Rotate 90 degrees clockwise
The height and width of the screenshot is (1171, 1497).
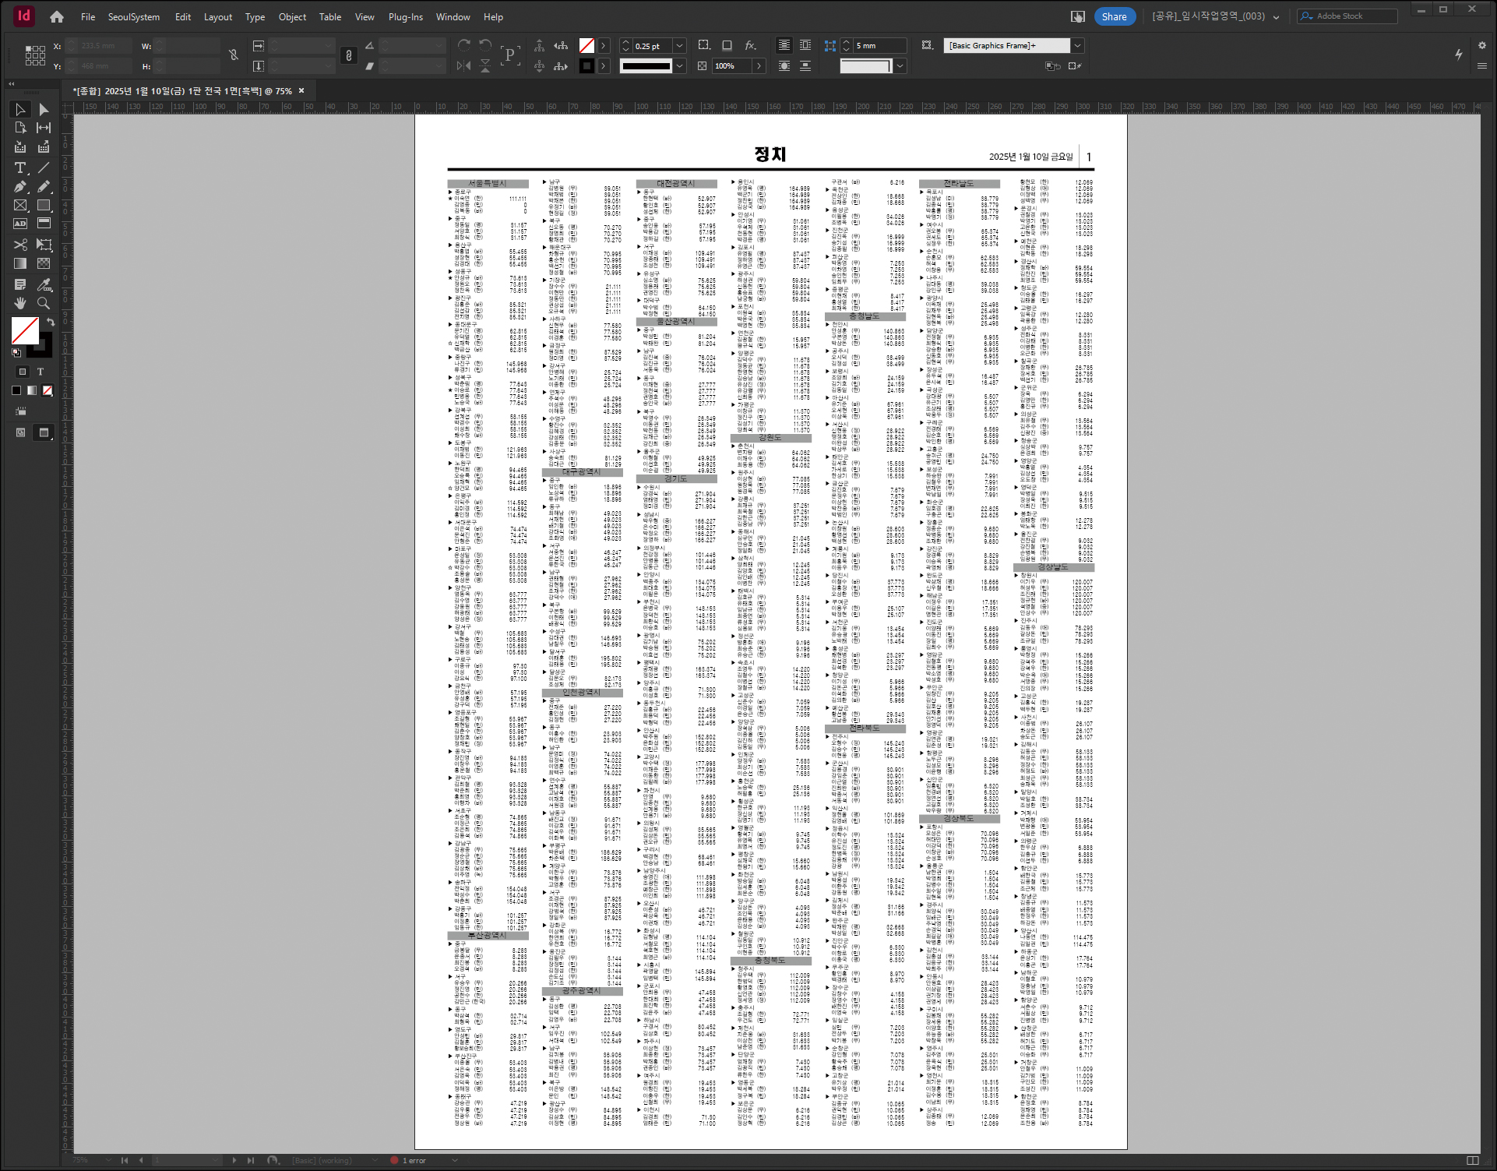(464, 45)
